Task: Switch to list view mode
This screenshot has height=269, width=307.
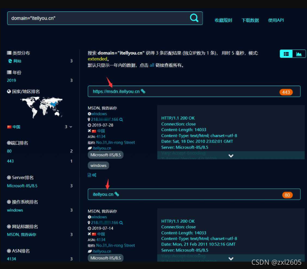Action: coord(286,54)
